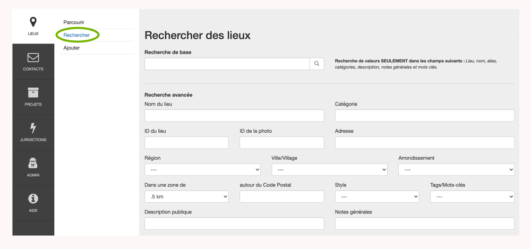Click the Nom du lieu field
The width and height of the screenshot is (531, 249).
[x=234, y=116]
